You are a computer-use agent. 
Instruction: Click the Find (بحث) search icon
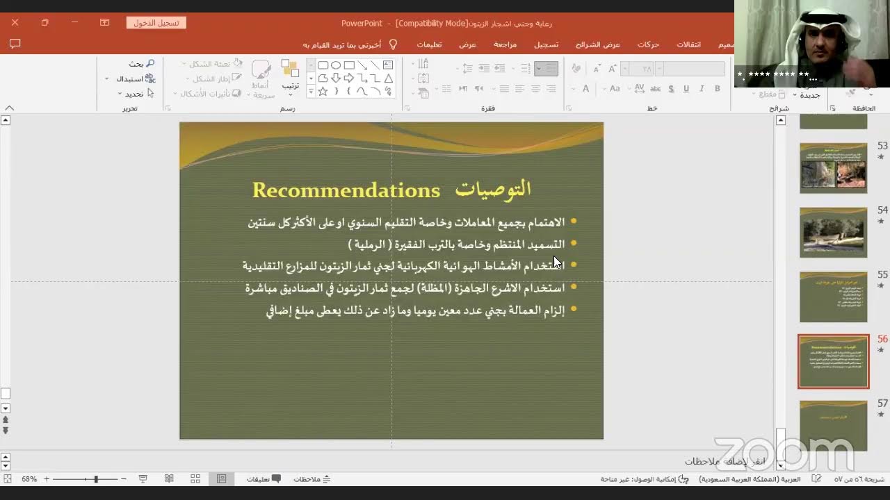149,63
